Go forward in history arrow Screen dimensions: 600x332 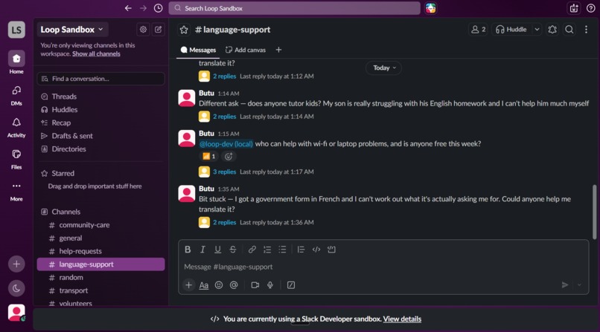(143, 8)
